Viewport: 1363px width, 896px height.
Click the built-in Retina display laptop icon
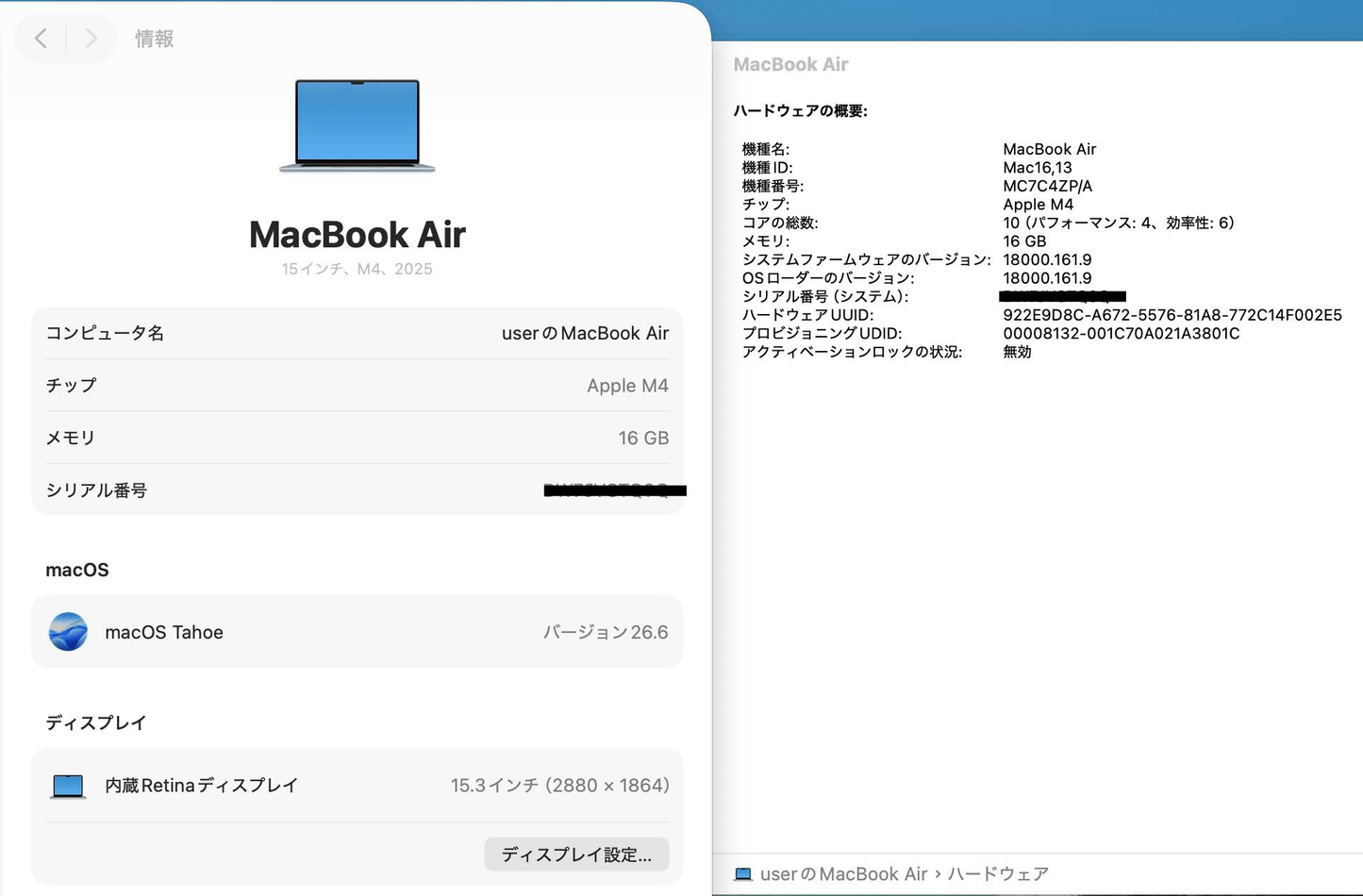[68, 786]
